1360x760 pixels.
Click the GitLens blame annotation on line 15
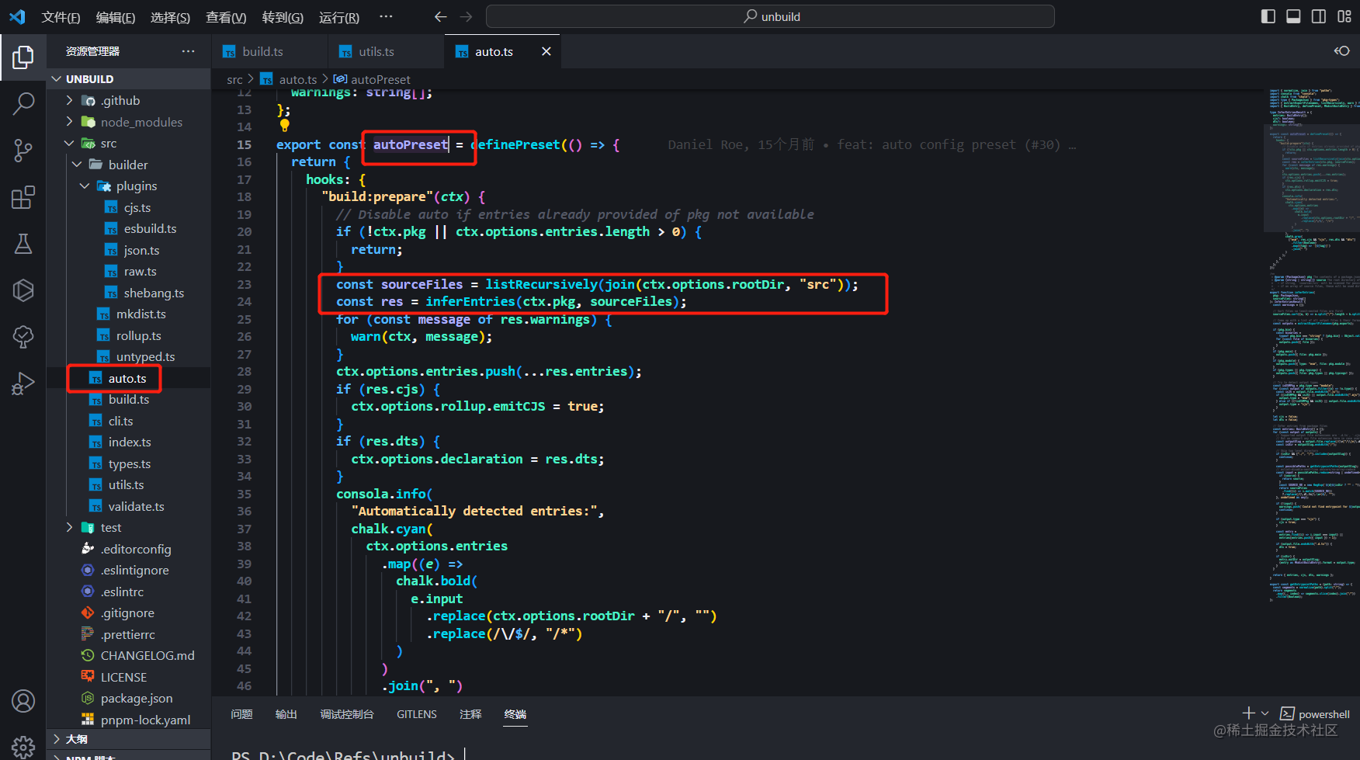tap(872, 144)
